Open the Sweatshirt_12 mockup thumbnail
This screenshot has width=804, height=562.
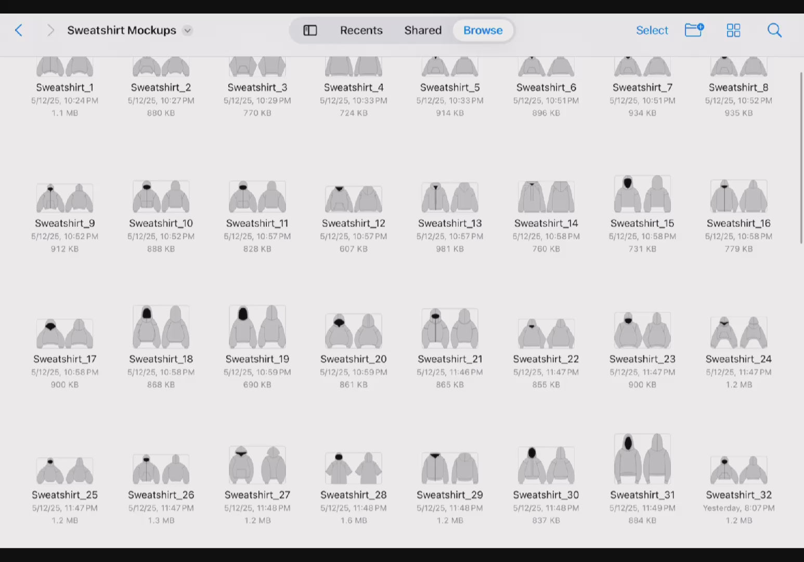pyautogui.click(x=354, y=199)
